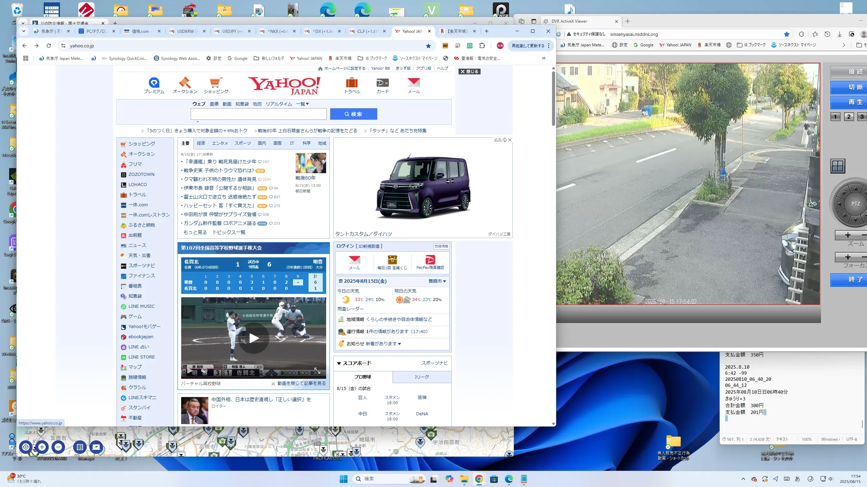This screenshot has height=487, width=867.
Task: Collapse the スコアボード section
Action: [339, 363]
